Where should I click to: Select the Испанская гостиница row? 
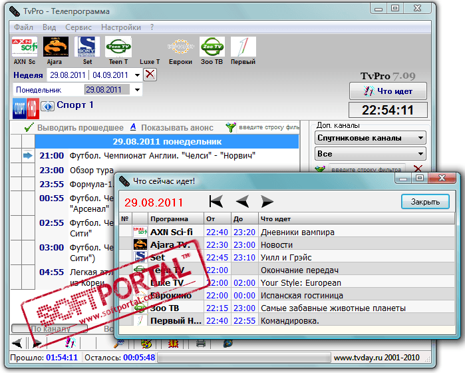click(x=287, y=296)
